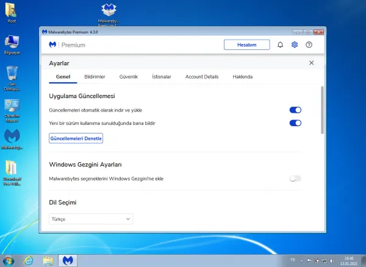Click the Malwarebytes logo beside Premium
366x267 pixels.
coord(52,44)
